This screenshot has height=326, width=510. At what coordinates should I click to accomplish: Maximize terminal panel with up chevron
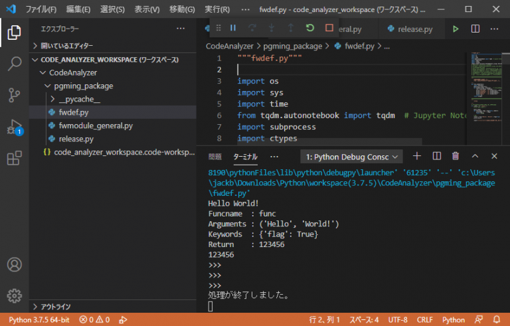(x=475, y=156)
